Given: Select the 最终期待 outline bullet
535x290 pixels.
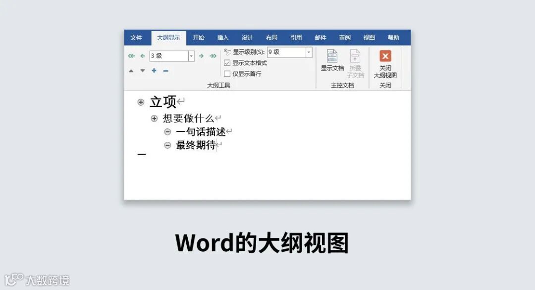Looking at the screenshot, I should (x=167, y=145).
